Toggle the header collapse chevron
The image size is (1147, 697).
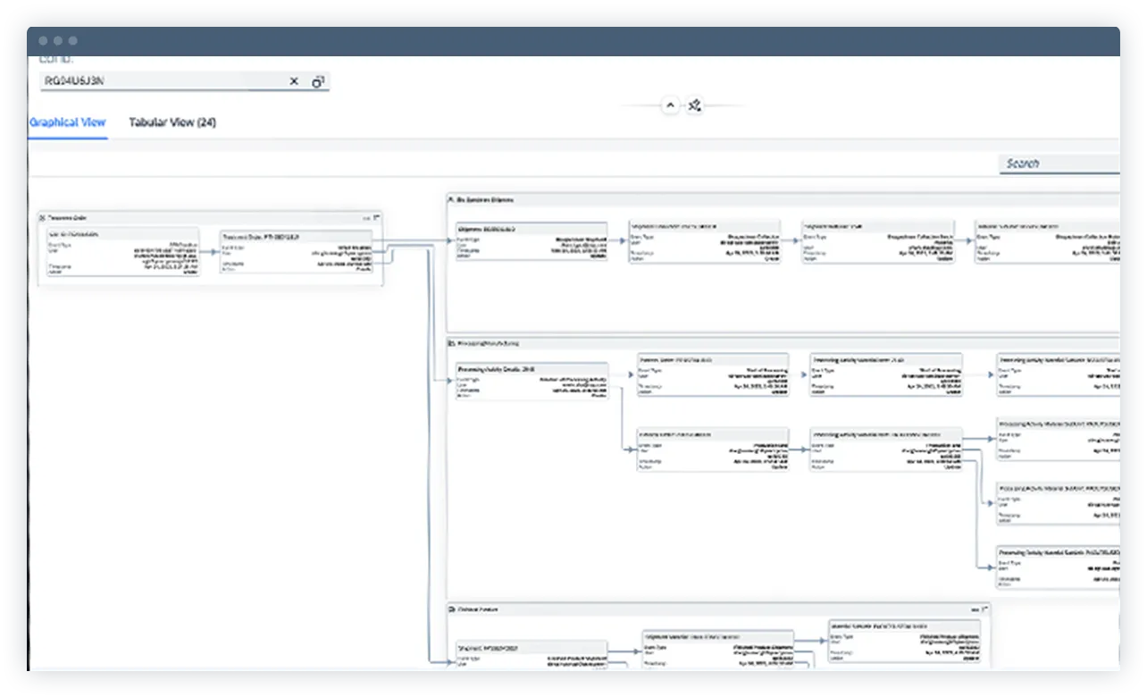671,105
